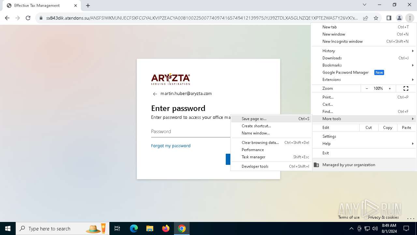Screen dimensions: 417x235
Task: Click the volume speaker tray icon
Action: click(x=375, y=228)
